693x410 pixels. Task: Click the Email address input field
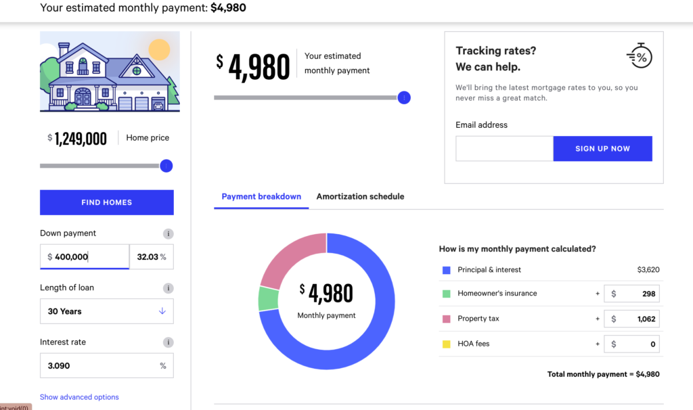(x=504, y=149)
